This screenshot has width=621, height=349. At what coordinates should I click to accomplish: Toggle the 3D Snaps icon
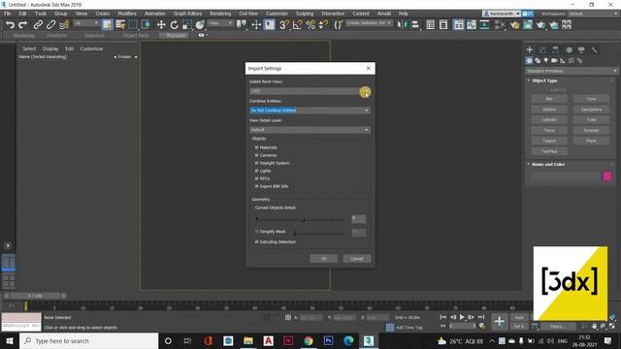click(x=283, y=25)
